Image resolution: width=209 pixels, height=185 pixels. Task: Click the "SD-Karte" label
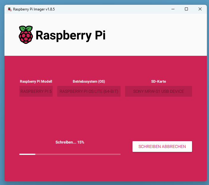coord(158,81)
